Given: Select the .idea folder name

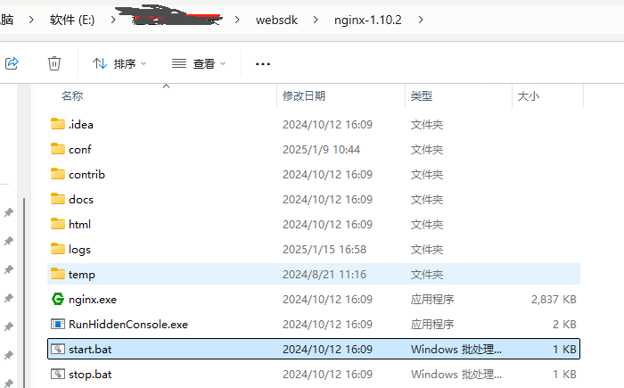Looking at the screenshot, I should (x=81, y=125).
